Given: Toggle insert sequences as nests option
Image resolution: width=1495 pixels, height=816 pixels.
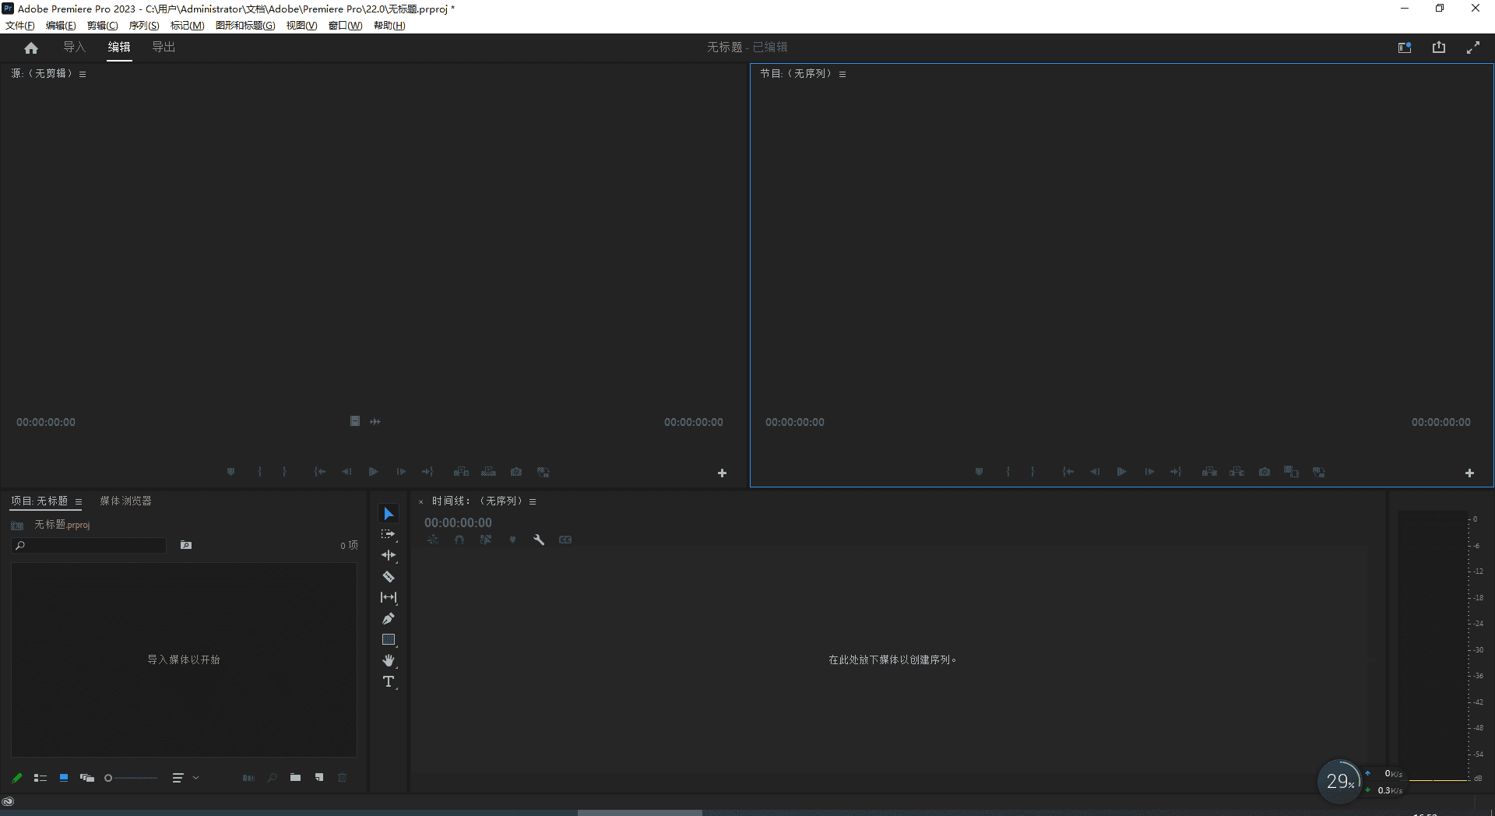Looking at the screenshot, I should (x=433, y=540).
